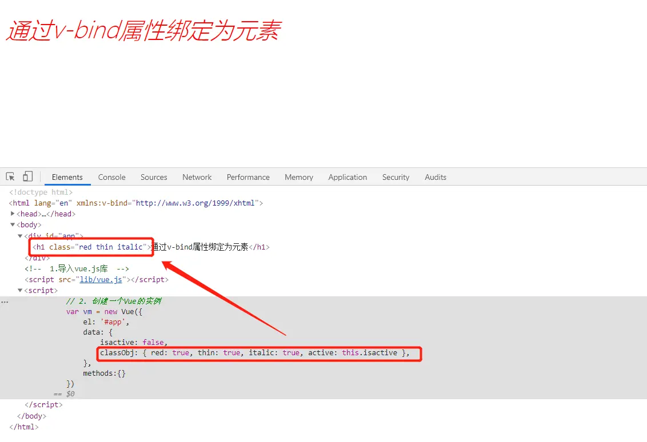
Task: Open the Application tab
Action: pos(348,177)
